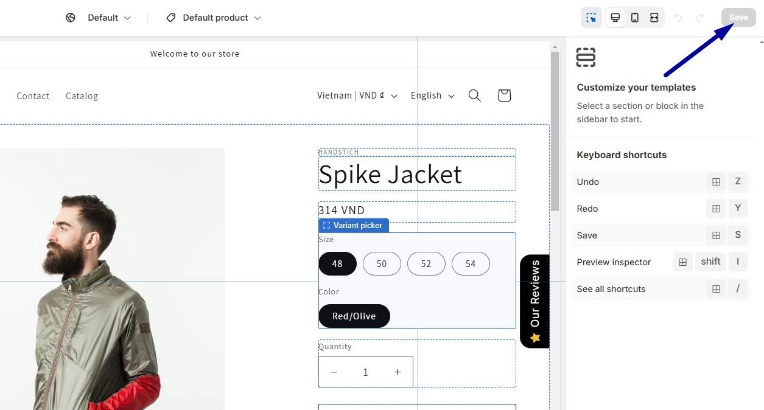Viewport: 764px width, 410px height.
Task: Select size 52 option
Action: 426,263
